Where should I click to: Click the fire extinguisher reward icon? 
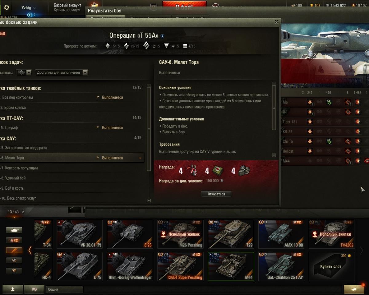click(192, 171)
